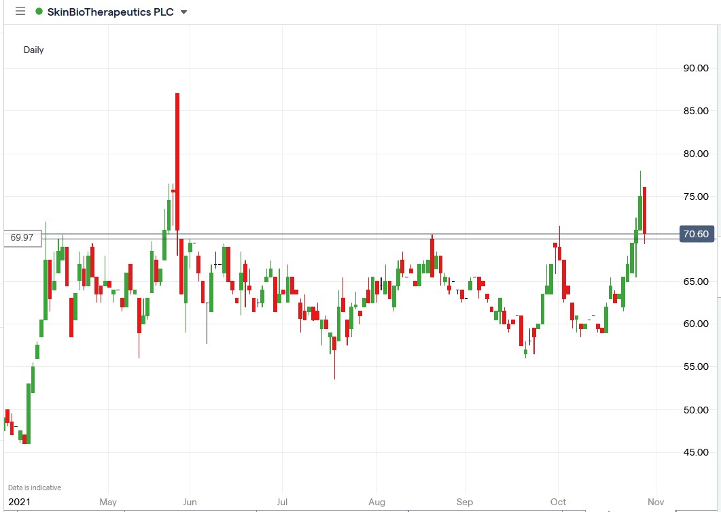
Task: Click the lowest candle in mid April
Action: [x=25, y=439]
